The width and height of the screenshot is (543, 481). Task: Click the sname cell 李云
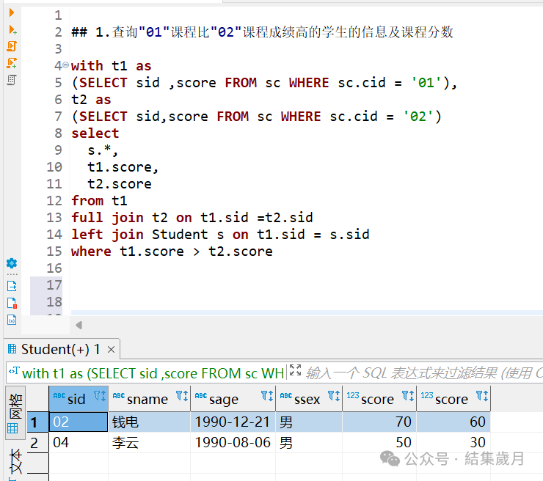click(149, 442)
